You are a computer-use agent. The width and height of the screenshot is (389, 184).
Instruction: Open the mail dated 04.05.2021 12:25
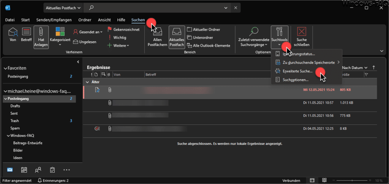point(230,131)
